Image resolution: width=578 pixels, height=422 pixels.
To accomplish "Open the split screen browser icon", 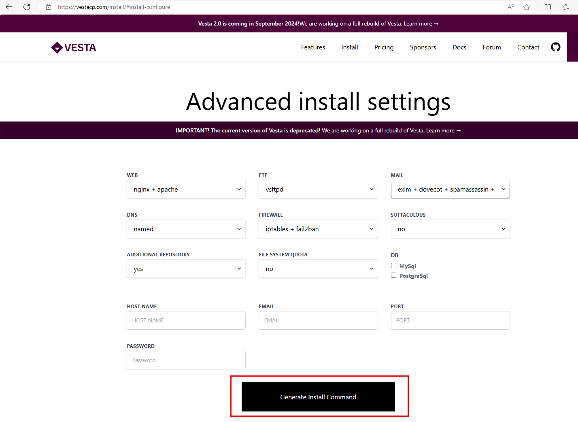I will (547, 7).
